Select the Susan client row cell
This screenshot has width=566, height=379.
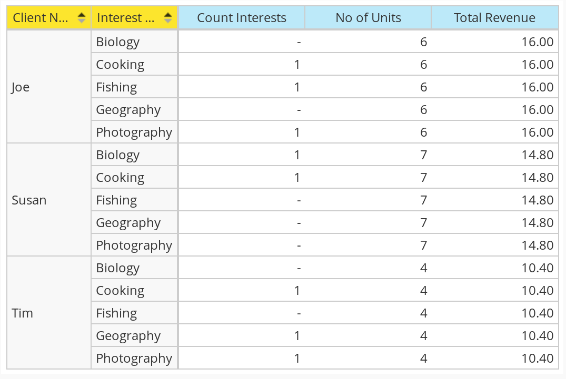48,200
